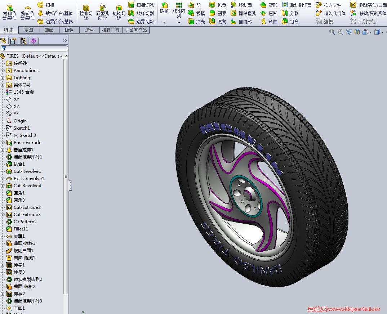Open the DimXpertManager panel tab

pos(33,40)
